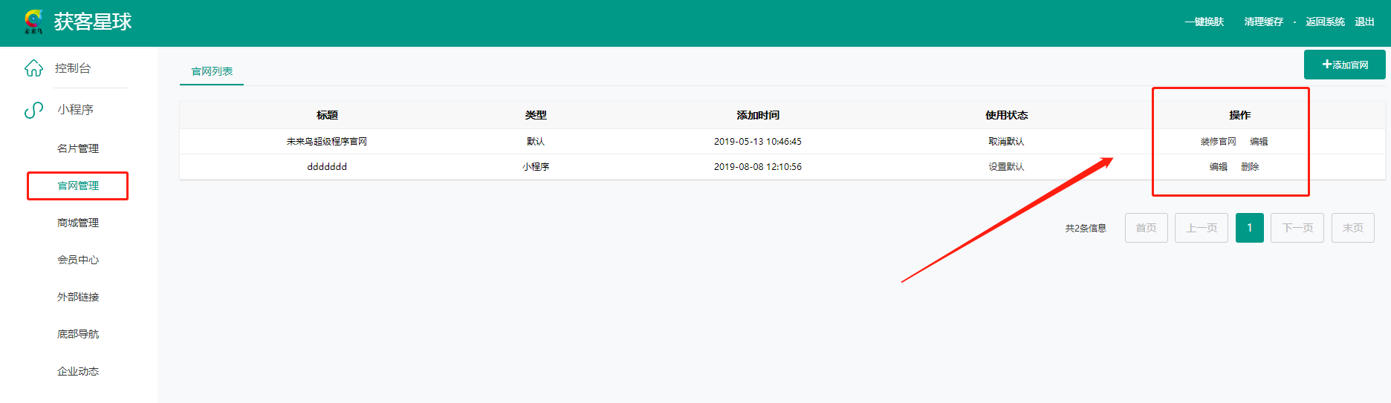Select page 1 in pagination
Image resolution: width=1391 pixels, height=403 pixels.
tap(1250, 228)
